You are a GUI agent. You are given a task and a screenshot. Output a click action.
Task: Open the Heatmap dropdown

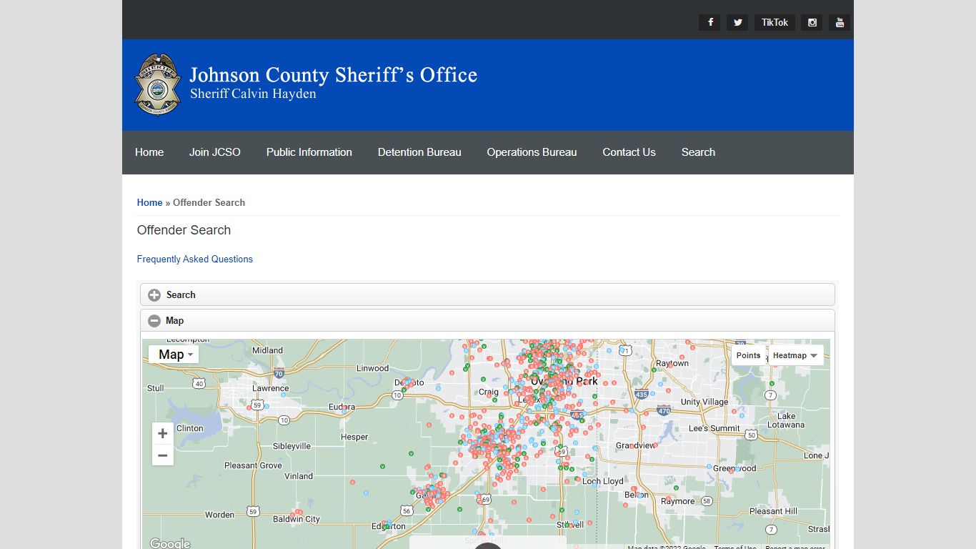795,355
